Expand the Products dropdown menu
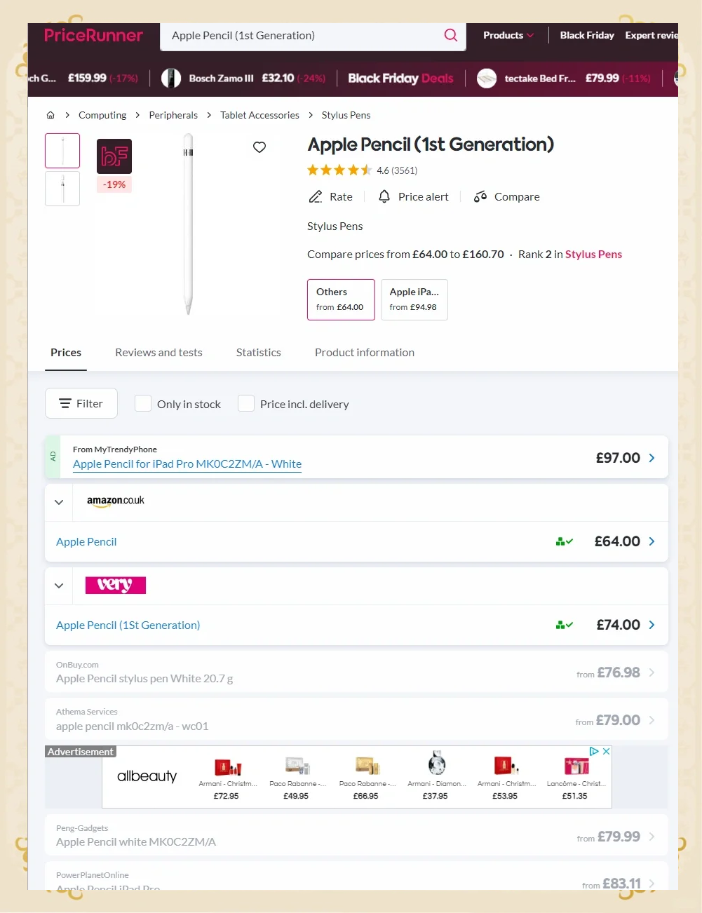This screenshot has height=913, width=702. (508, 35)
